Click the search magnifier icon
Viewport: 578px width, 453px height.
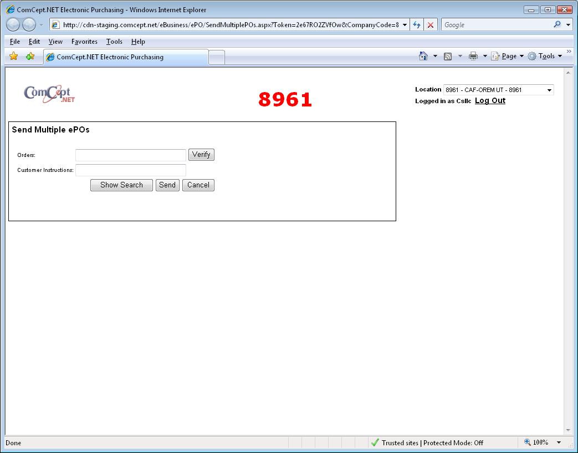[557, 25]
